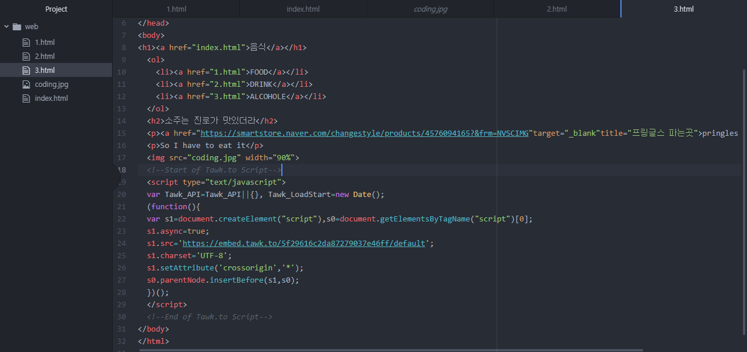Screen dimensions: 747x352
Task: Click the ALCOHOLE link text in code
Action: click(x=268, y=97)
